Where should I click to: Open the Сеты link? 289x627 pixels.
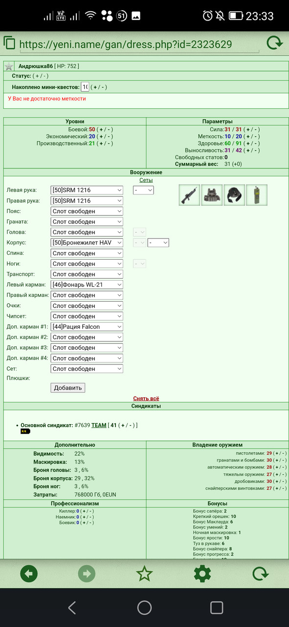point(146,180)
